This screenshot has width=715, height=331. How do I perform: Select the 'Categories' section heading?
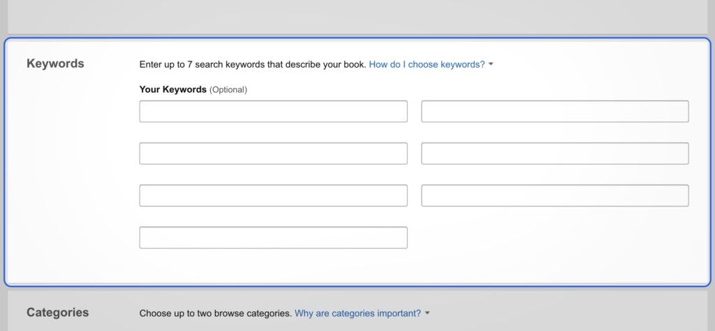pos(57,312)
